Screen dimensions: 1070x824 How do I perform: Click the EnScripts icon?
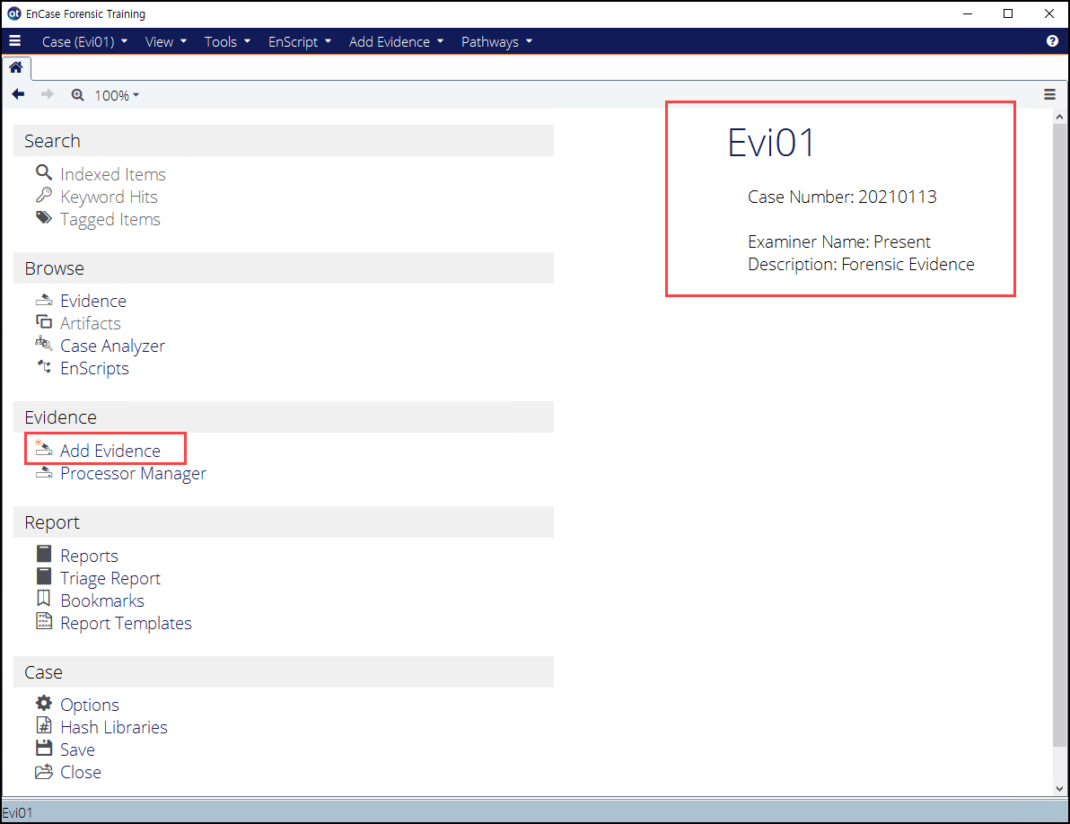pos(44,366)
